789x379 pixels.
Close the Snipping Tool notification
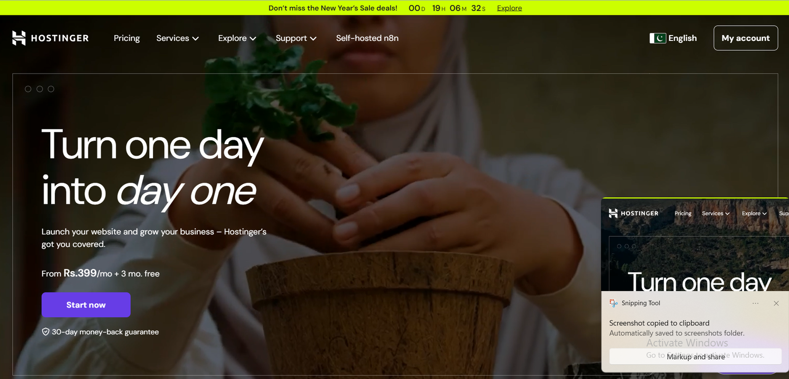tap(776, 303)
